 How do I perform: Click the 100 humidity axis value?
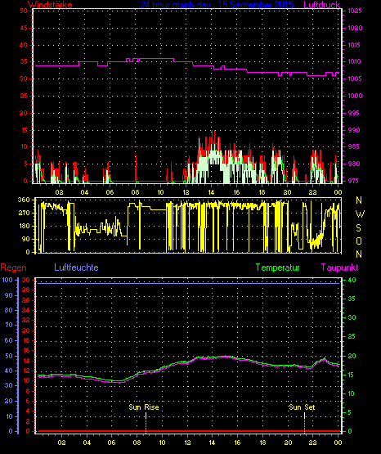7,280
